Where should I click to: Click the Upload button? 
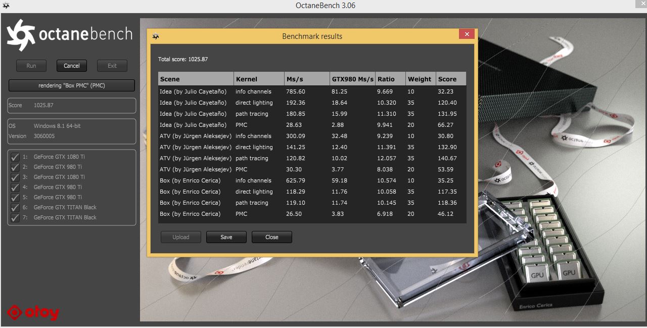(181, 237)
